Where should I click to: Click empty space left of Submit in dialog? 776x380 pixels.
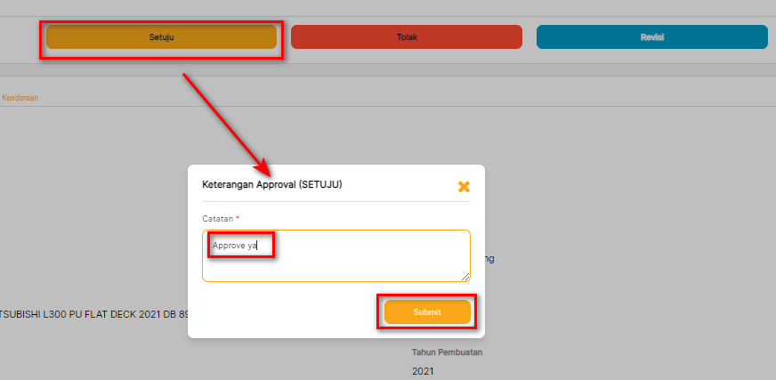tap(285, 312)
